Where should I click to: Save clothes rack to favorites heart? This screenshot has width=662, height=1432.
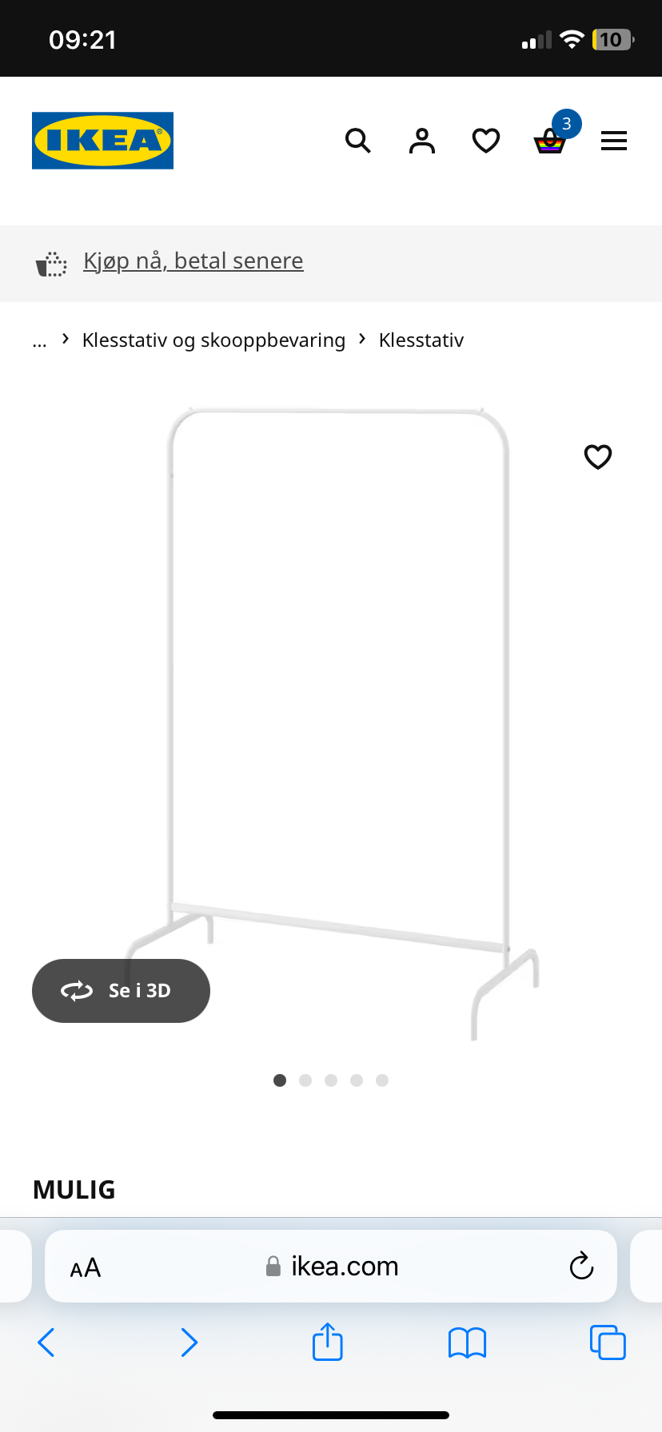click(598, 456)
